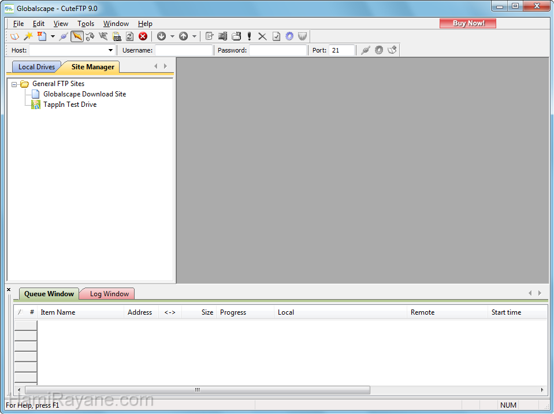Viewport: 554px width, 414px height.
Task: Click left tab scroll arrow in Site Manager pane
Action: (156, 66)
